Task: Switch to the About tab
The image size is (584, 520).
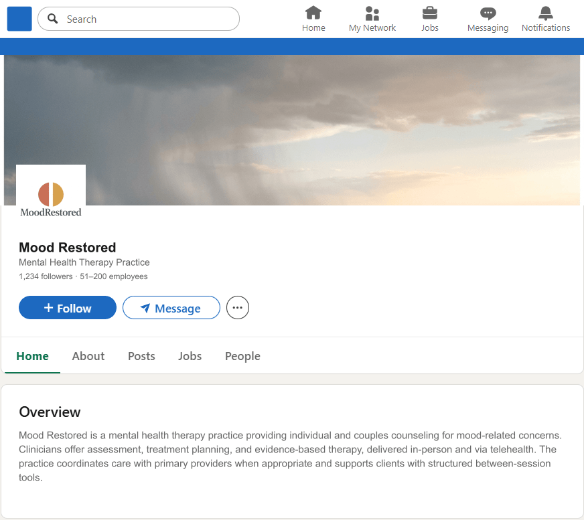Action: pos(88,356)
